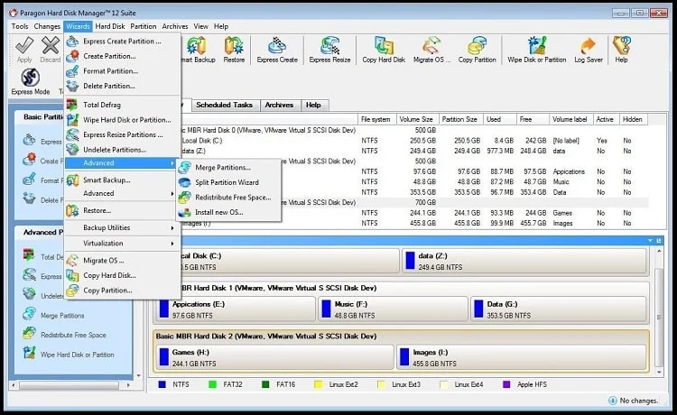The image size is (677, 415).
Task: Click the Apply checkmark icon
Action: click(24, 45)
